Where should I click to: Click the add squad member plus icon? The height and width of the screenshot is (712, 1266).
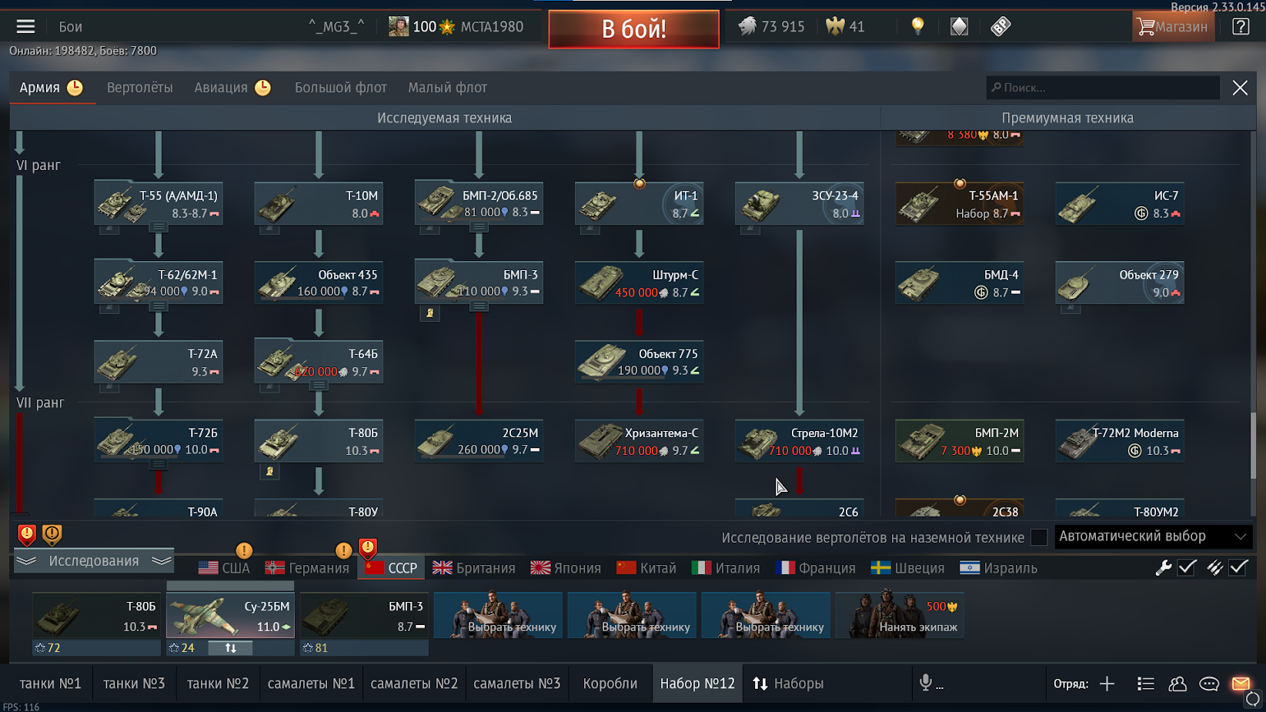pos(1107,684)
